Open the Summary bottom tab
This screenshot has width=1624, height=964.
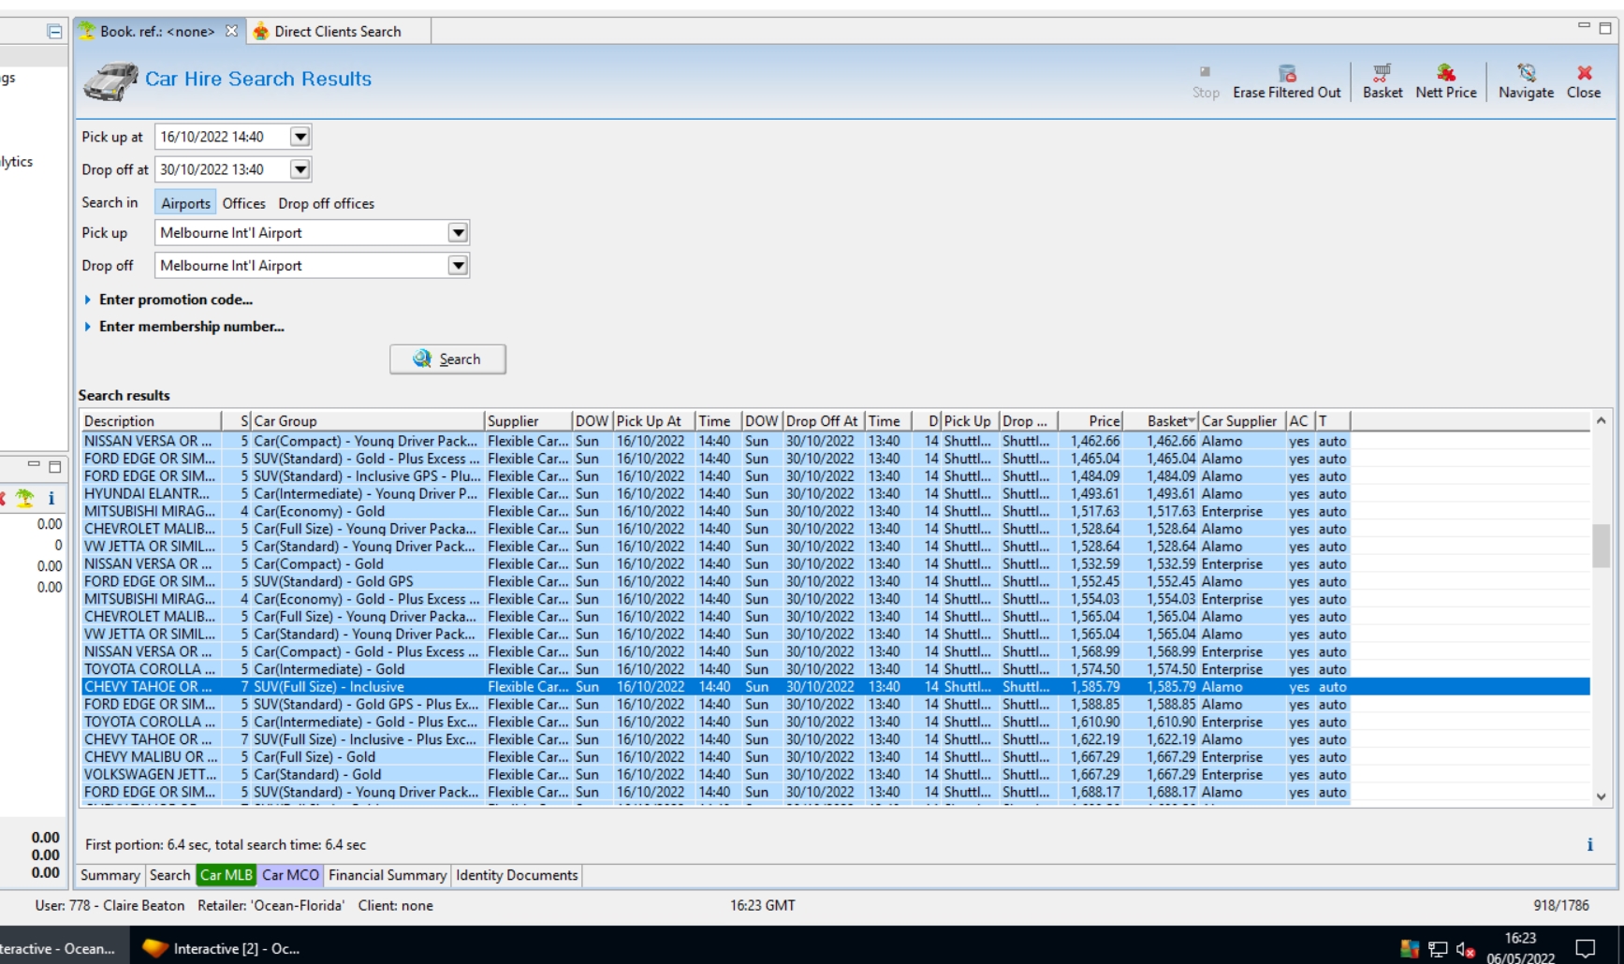pyautogui.click(x=110, y=875)
